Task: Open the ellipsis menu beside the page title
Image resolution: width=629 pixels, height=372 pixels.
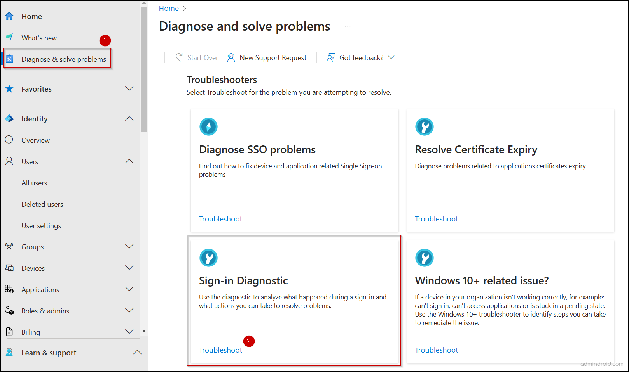Action: (347, 26)
